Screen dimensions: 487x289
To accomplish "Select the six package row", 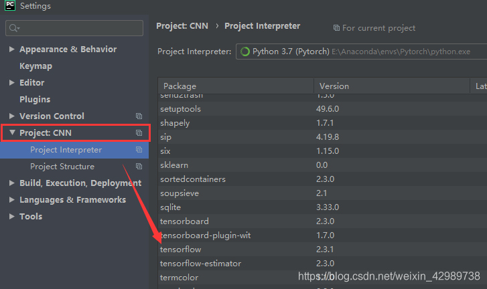I will coord(322,151).
